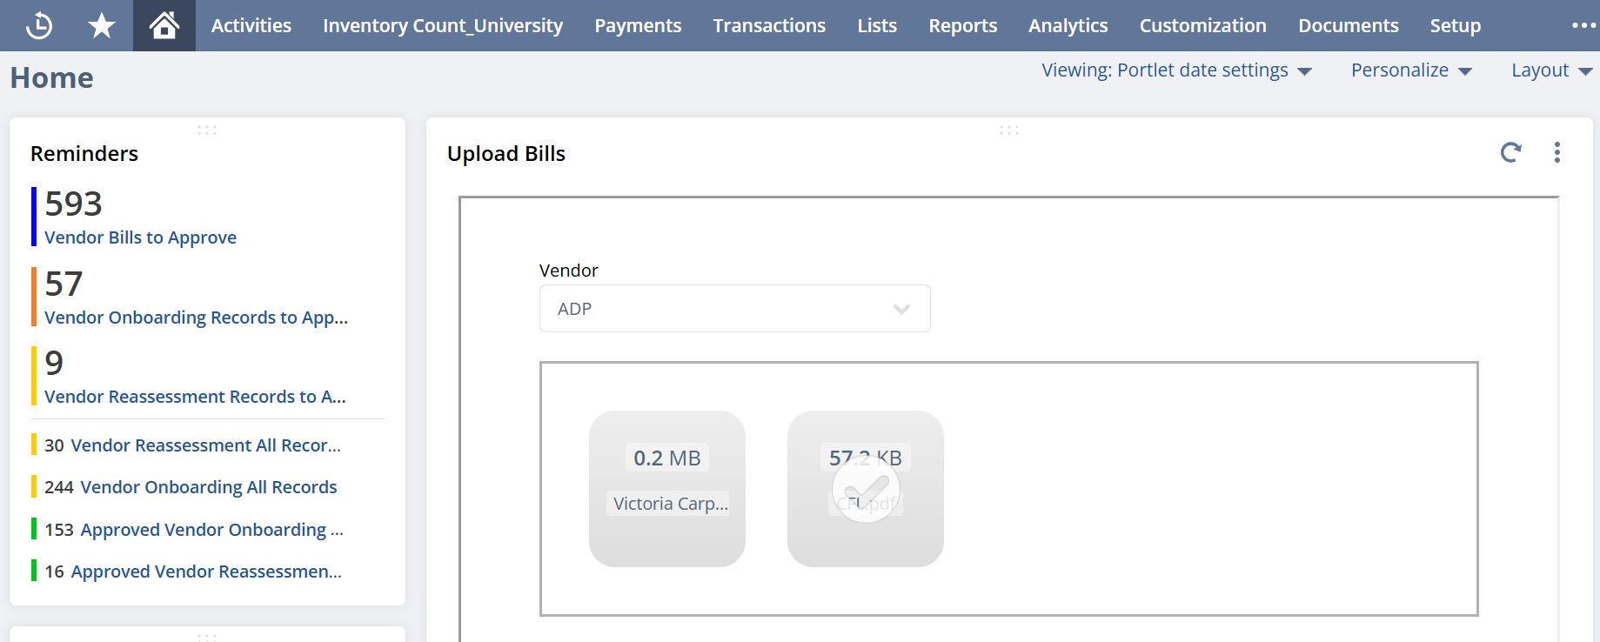Viewport: 1600px width, 642px height.
Task: Open the Transactions menu
Action: [x=769, y=26]
